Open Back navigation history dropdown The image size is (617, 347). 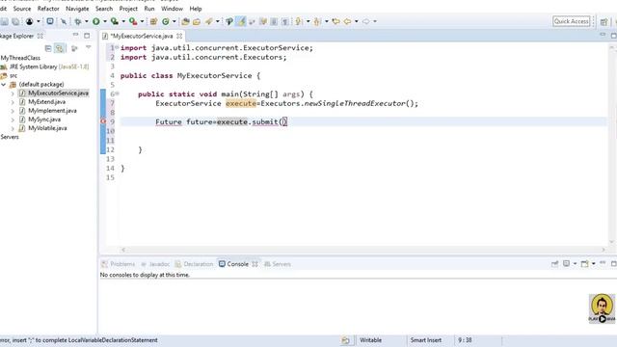pos(357,21)
